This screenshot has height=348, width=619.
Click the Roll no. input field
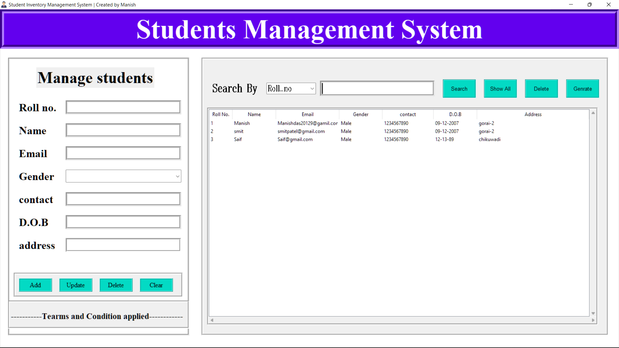click(123, 107)
